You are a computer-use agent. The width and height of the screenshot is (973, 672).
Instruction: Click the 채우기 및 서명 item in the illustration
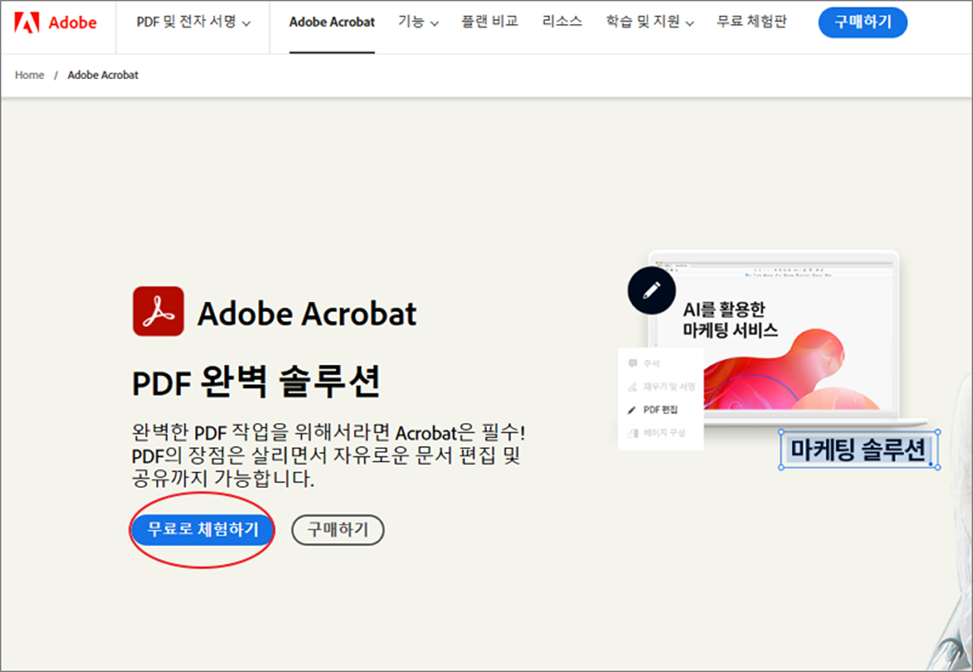(661, 386)
